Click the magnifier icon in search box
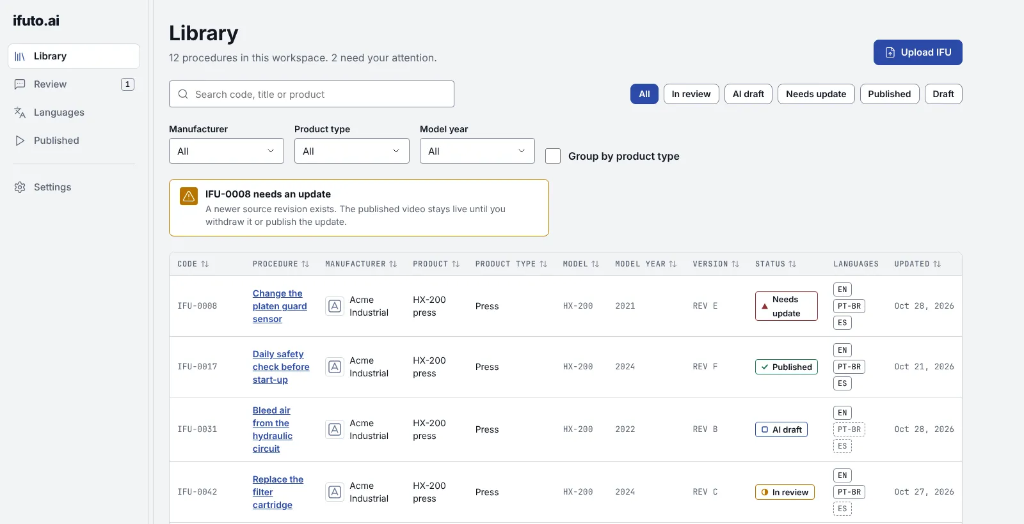Screen dimensions: 1024x524 183,94
